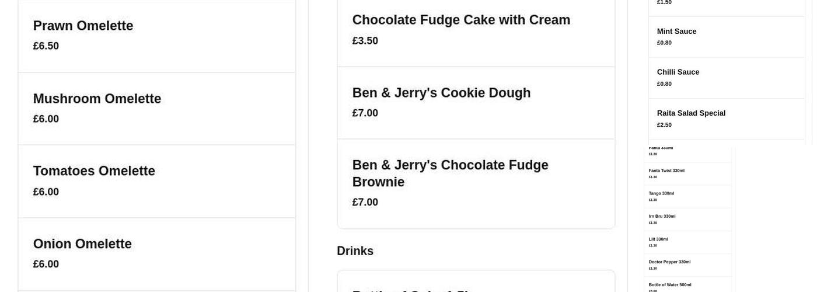Pick Fanta Twist 330ml drink
The height and width of the screenshot is (292, 817).
(x=666, y=171)
